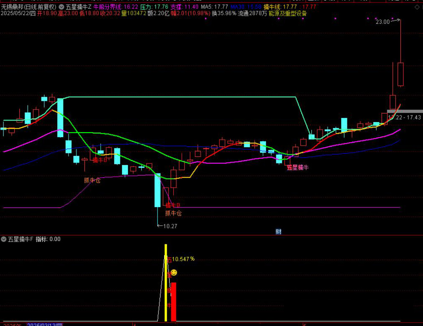Click the 10.547% yellow percentage label
The image size is (423, 326).
pos(183,259)
